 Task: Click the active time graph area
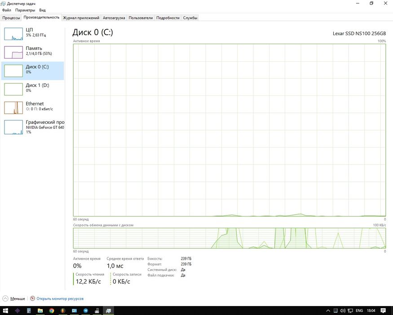click(230, 130)
